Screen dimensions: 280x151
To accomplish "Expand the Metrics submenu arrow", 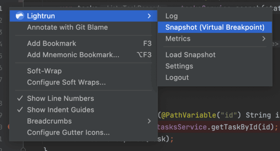I will [x=264, y=38].
